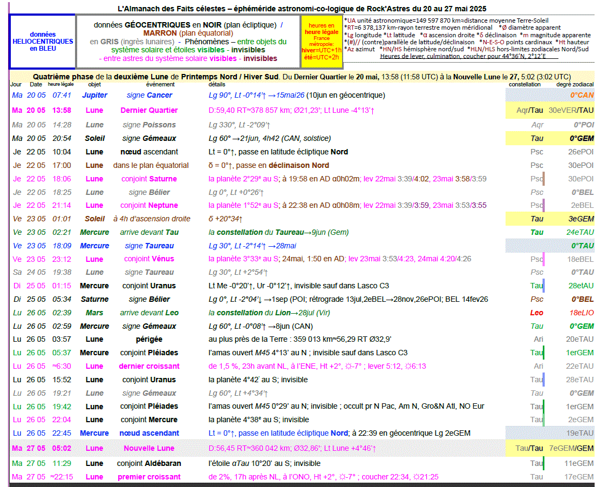This screenshot has height=487, width=607.
Task: Select the time "13:58" of Dernier Quartier
Action: 62,111
